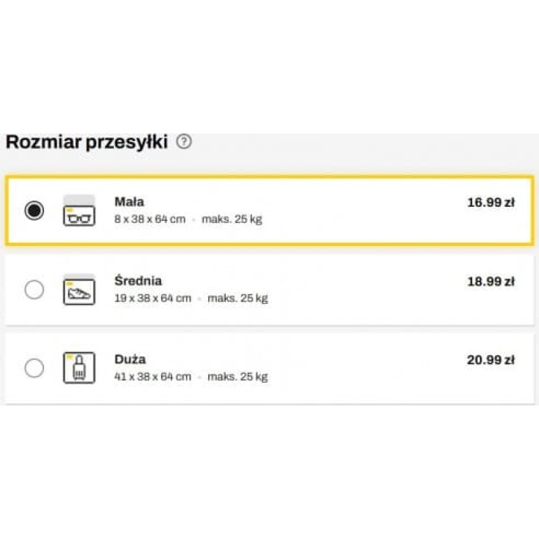Select the Duża radio button
This screenshot has height=539, width=539.
pyautogui.click(x=34, y=368)
